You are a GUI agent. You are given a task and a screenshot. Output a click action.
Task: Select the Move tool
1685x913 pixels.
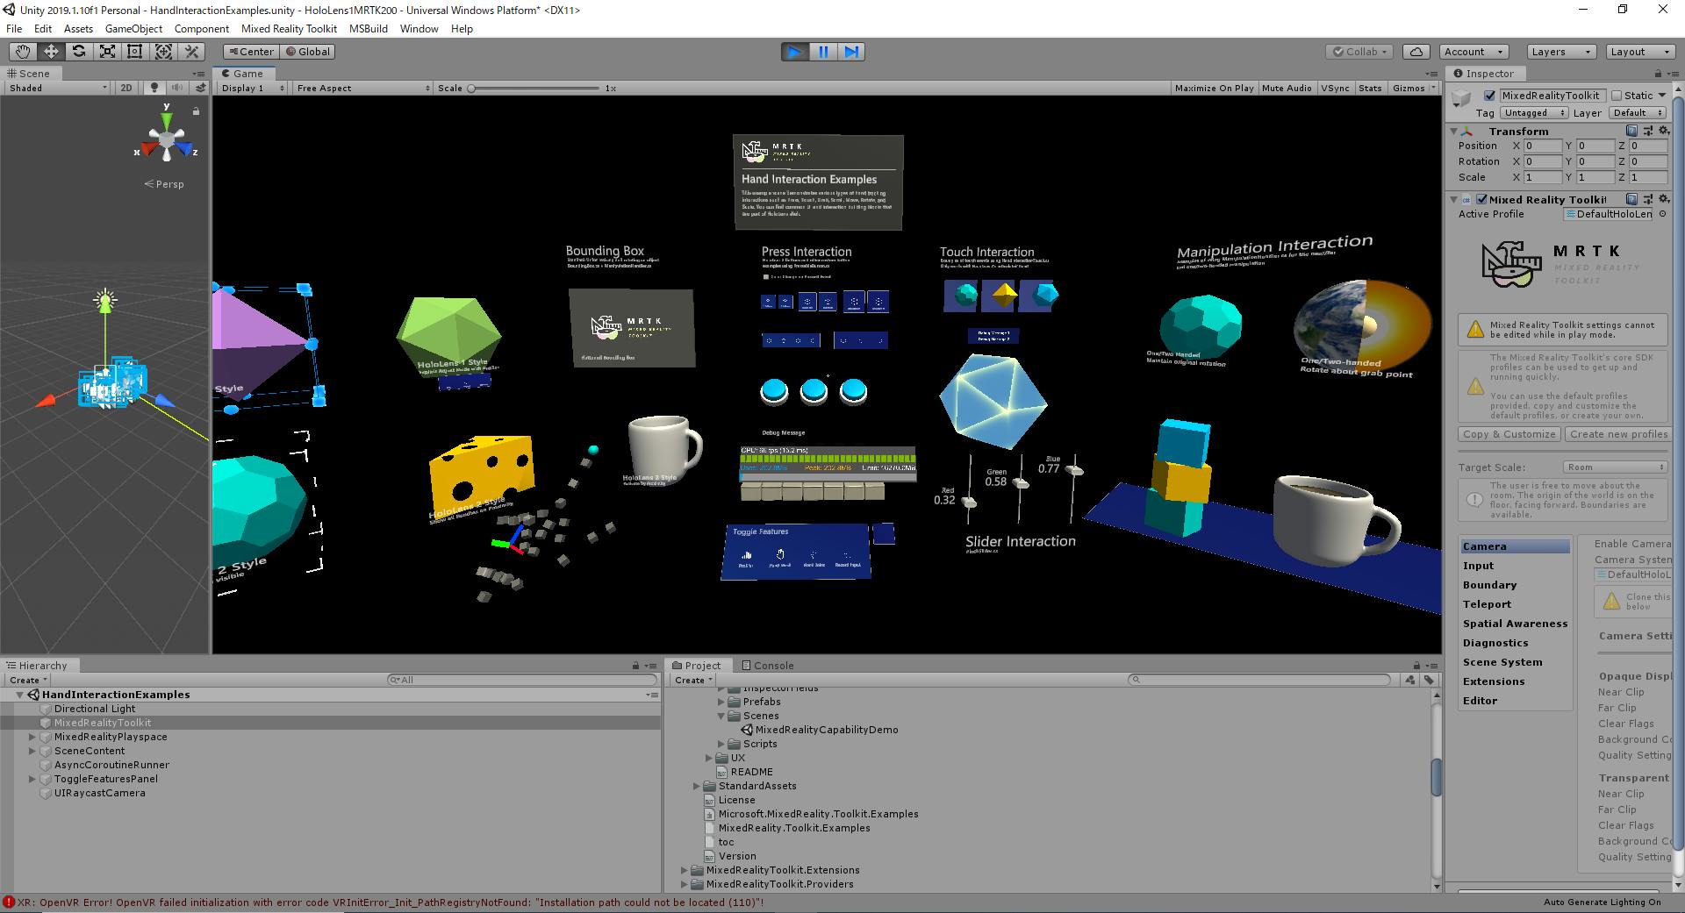pos(51,52)
